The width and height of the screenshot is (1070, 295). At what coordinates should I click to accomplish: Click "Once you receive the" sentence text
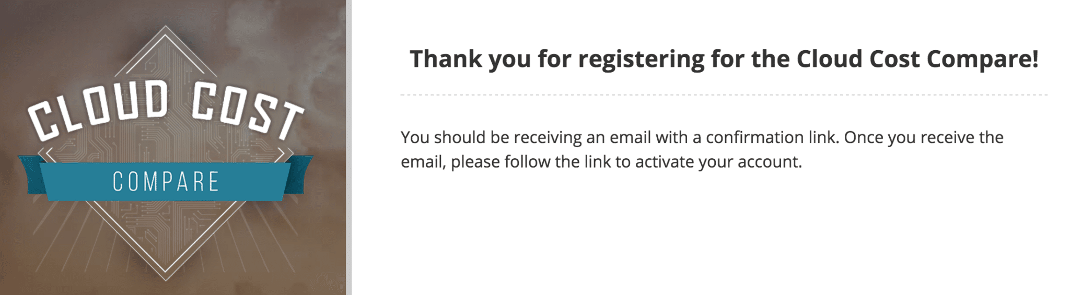click(923, 137)
